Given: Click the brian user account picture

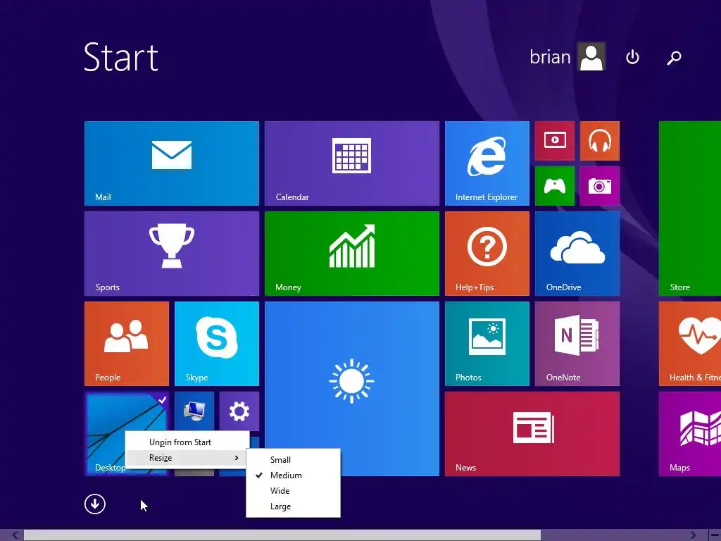Looking at the screenshot, I should [x=591, y=56].
